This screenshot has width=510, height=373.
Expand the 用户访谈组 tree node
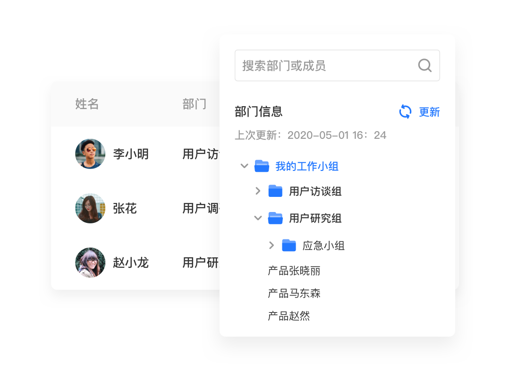257,191
